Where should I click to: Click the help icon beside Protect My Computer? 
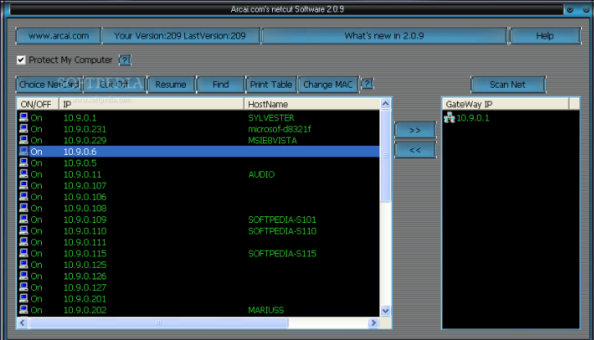point(125,61)
